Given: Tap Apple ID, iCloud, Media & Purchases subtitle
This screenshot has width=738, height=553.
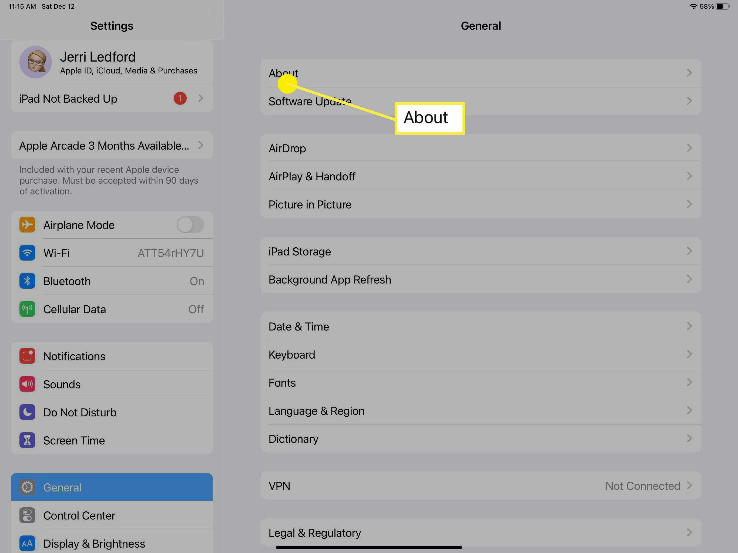Looking at the screenshot, I should pyautogui.click(x=129, y=71).
